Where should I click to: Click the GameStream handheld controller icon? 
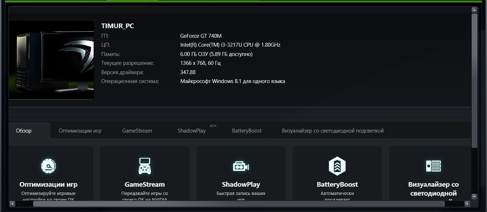pos(144,166)
